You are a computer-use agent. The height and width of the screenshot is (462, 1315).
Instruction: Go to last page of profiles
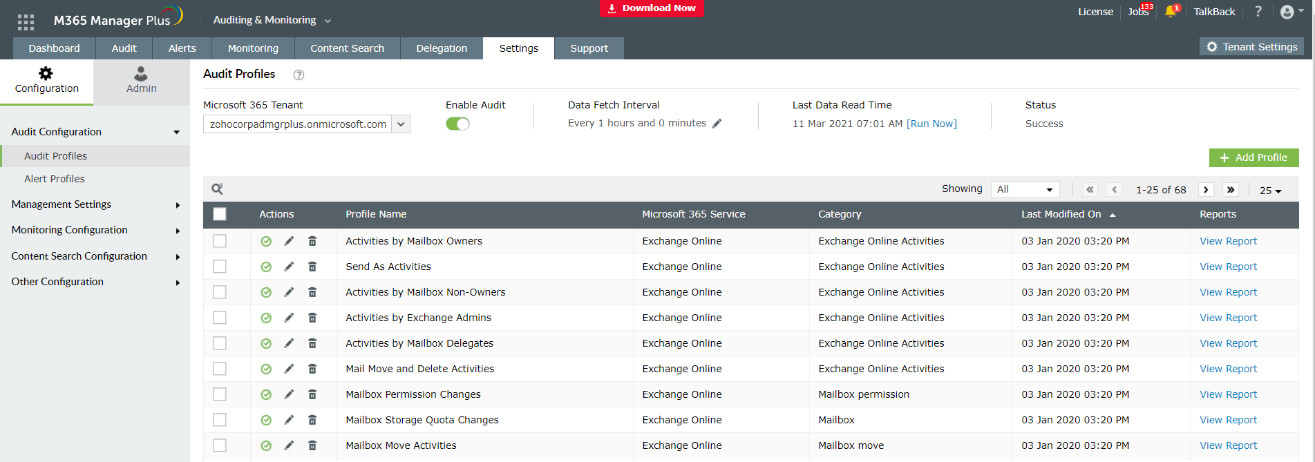1231,189
